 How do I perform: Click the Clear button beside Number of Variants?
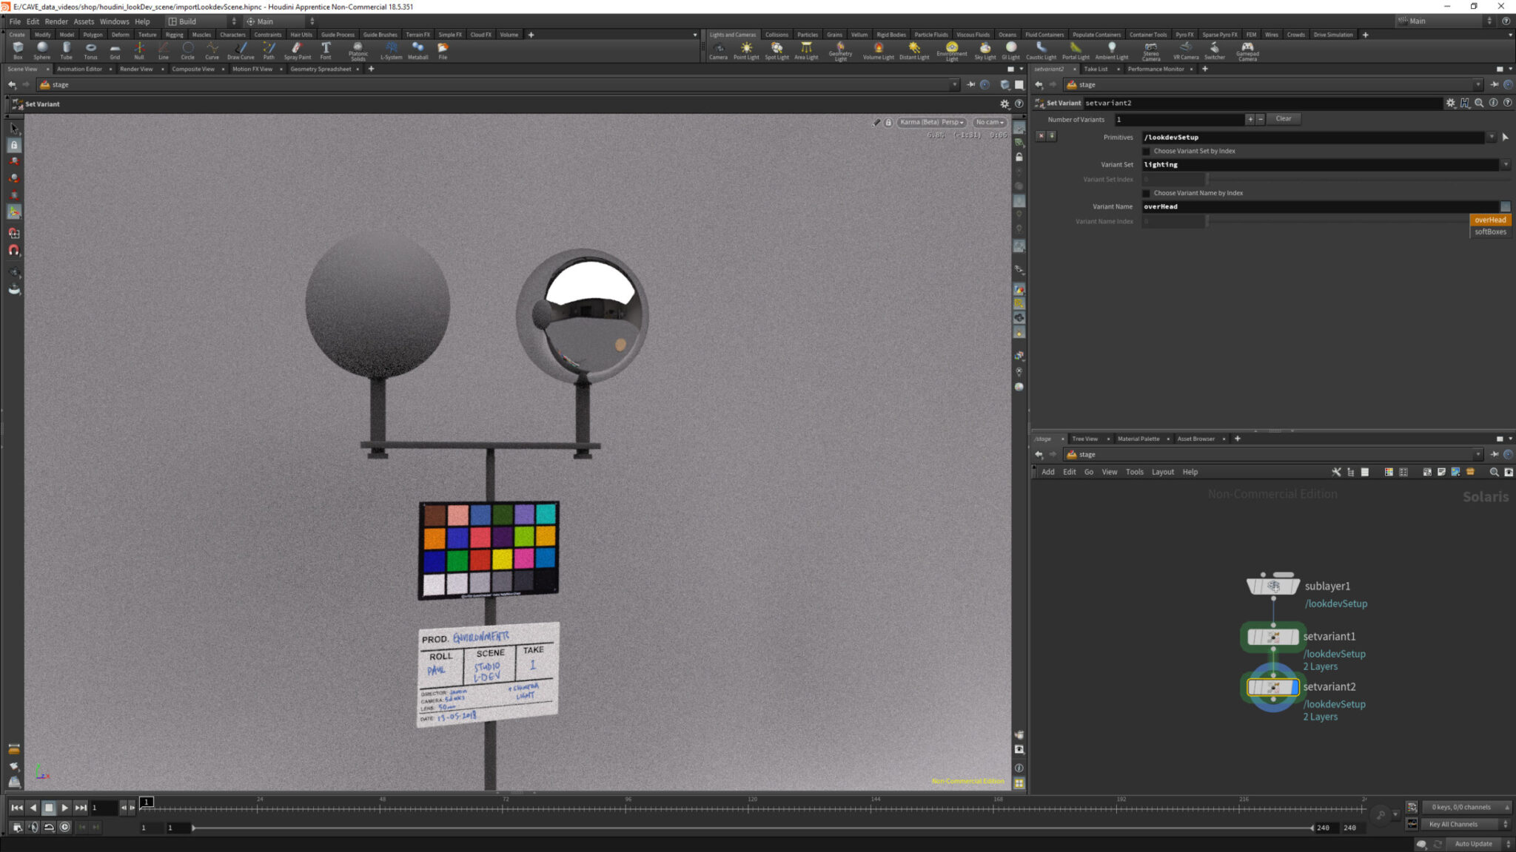coord(1284,118)
